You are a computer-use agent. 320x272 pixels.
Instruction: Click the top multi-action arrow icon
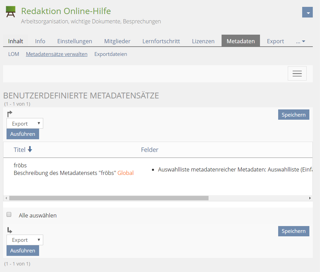coord(10,114)
